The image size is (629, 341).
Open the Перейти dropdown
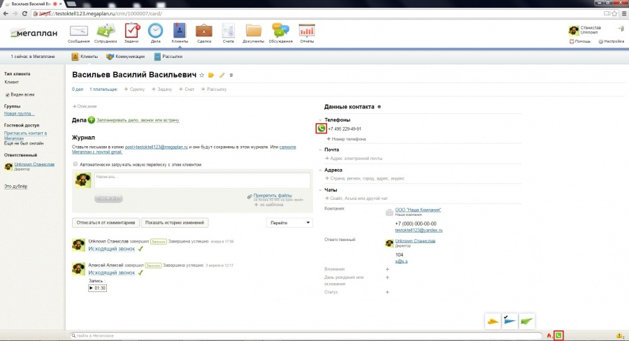289,223
